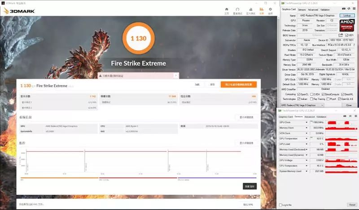Expand the Memory Used (Dedicated) dropdown

point(306,150)
